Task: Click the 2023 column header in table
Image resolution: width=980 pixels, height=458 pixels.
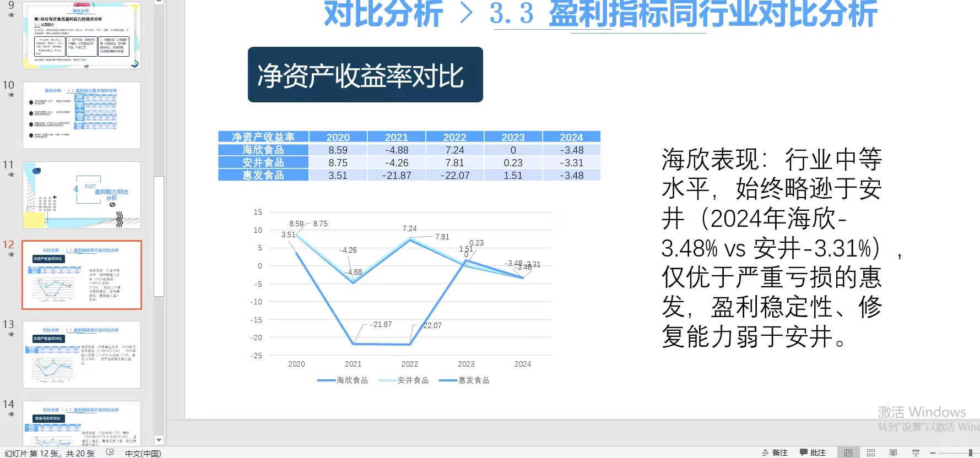Action: coord(513,137)
